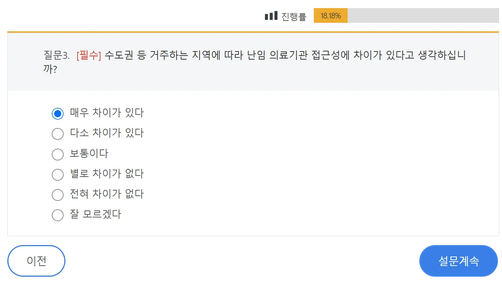Pick the 별로 차이가 없다 radio circle
The height and width of the screenshot is (287, 502).
(x=58, y=174)
